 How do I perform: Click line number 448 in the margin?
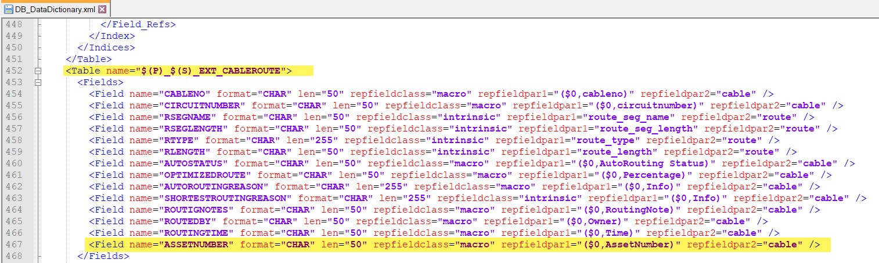point(13,24)
